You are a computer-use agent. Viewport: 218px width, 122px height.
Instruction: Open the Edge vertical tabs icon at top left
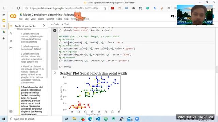[x=4, y=15]
